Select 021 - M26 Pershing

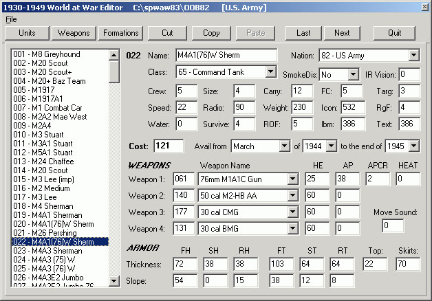[x=60, y=233]
